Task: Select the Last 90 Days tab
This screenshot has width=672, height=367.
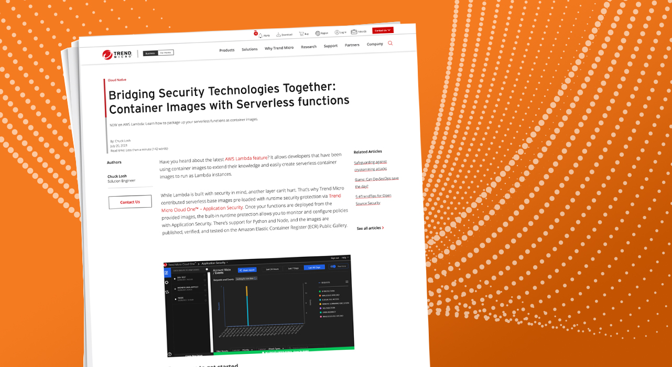Action: [x=315, y=267]
